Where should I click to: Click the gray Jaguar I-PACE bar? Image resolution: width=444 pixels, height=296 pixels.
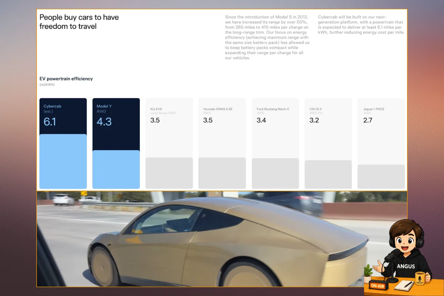point(381,177)
